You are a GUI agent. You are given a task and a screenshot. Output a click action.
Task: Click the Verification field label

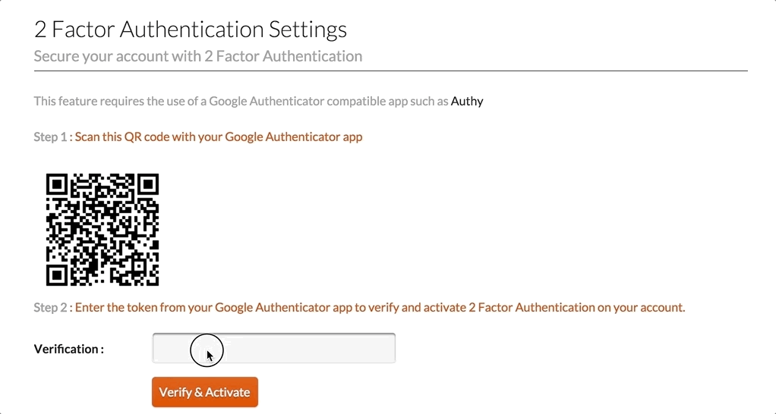(x=69, y=350)
